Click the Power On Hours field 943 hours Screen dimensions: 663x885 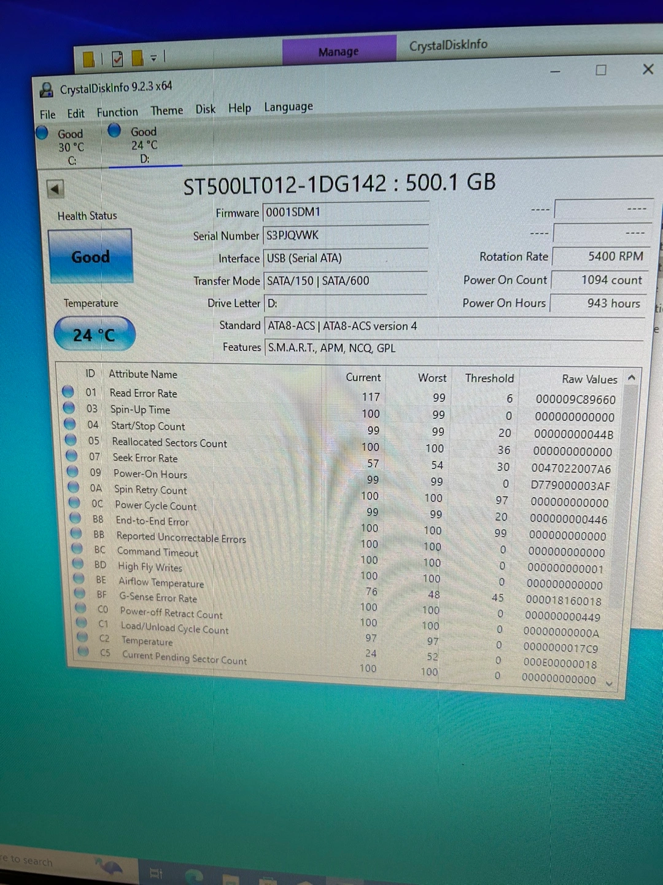pos(597,303)
